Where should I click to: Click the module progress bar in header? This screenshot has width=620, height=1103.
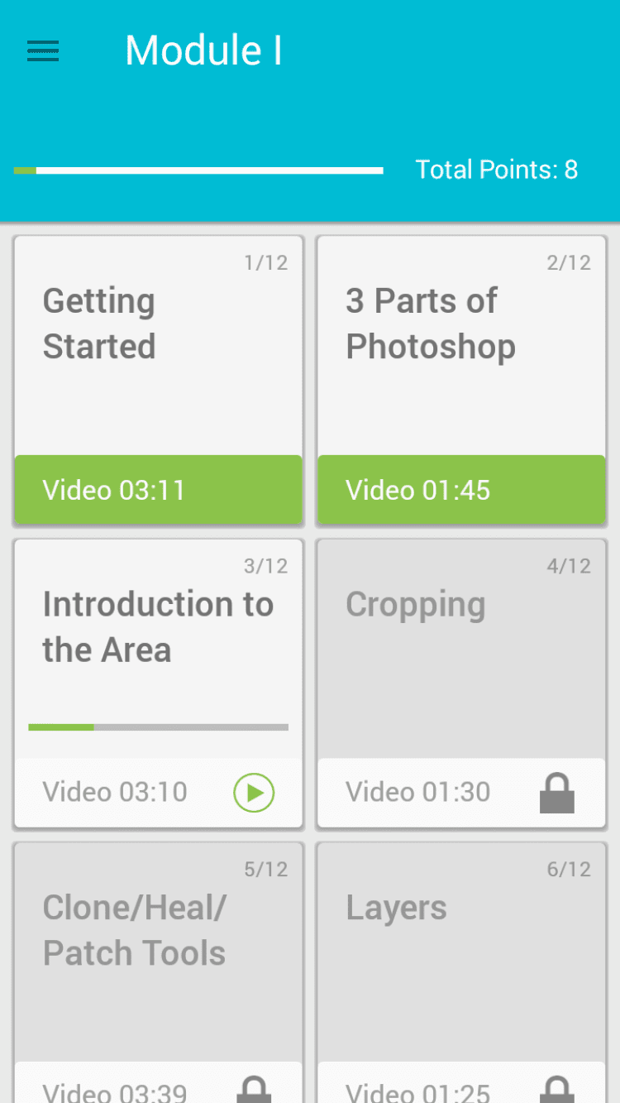click(198, 170)
